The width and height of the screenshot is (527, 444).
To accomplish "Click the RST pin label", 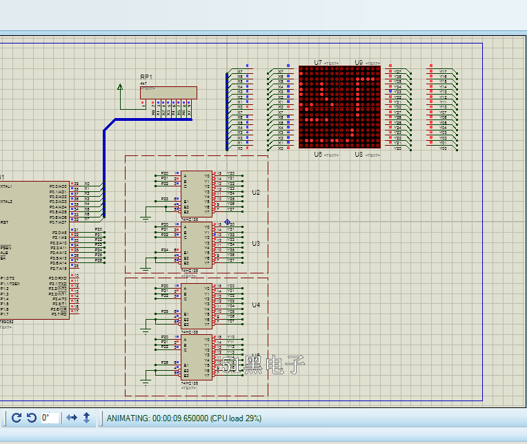I will tap(4, 222).
